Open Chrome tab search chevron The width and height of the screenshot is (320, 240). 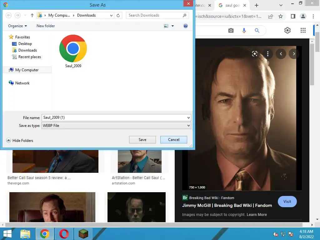(281, 6)
